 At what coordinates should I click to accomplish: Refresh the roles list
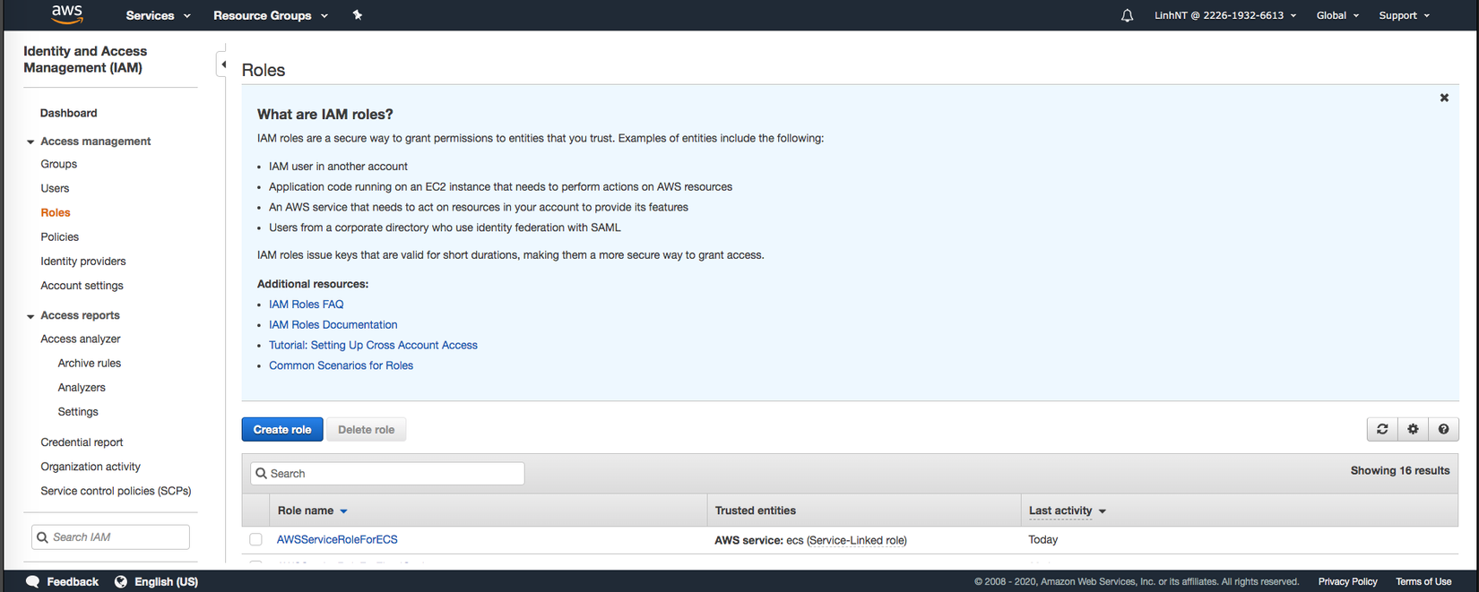1382,429
